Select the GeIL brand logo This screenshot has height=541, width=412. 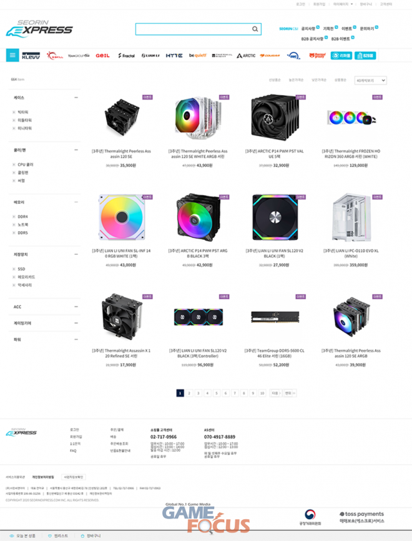coord(102,56)
